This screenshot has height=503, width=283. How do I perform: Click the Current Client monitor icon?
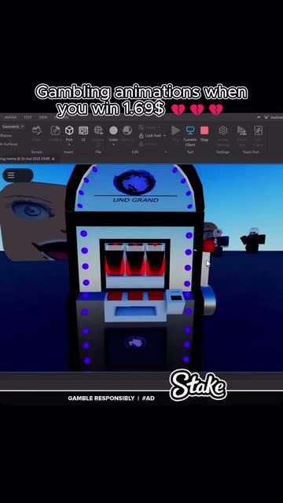(x=190, y=130)
